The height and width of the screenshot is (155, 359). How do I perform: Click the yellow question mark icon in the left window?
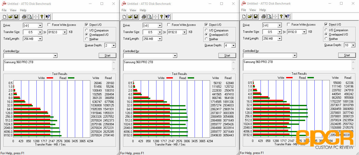point(42,17)
